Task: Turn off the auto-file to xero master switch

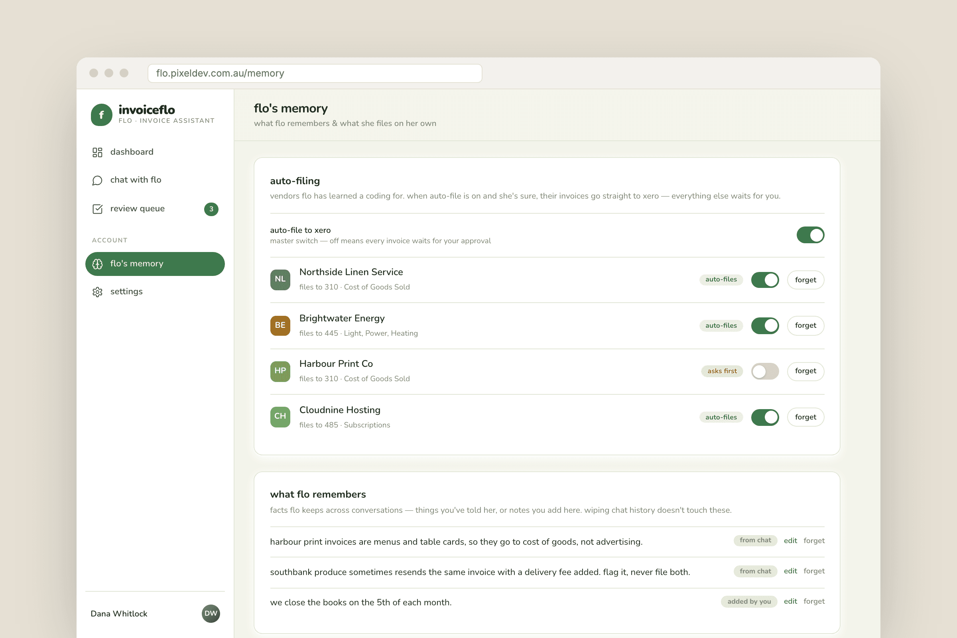Action: pyautogui.click(x=810, y=235)
